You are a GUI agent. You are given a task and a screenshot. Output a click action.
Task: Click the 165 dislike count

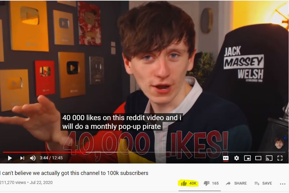[215, 183]
